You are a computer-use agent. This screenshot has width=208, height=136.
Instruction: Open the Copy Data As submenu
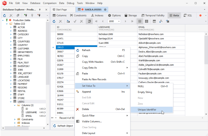point(103,68)
